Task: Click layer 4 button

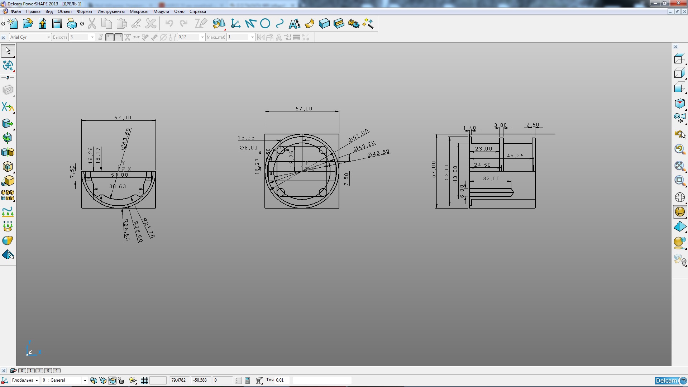Action: coord(57,371)
